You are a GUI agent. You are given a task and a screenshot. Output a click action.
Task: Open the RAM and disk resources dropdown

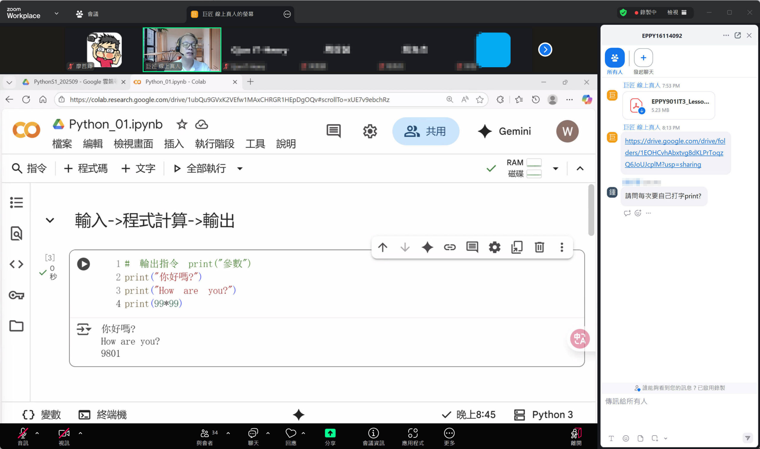tap(555, 168)
